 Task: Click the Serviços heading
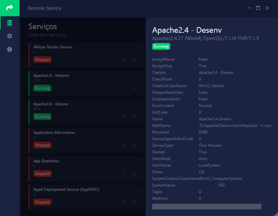(x=42, y=26)
